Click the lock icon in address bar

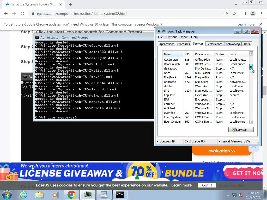33,14
